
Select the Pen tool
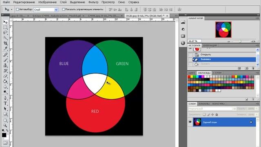pos(5,98)
